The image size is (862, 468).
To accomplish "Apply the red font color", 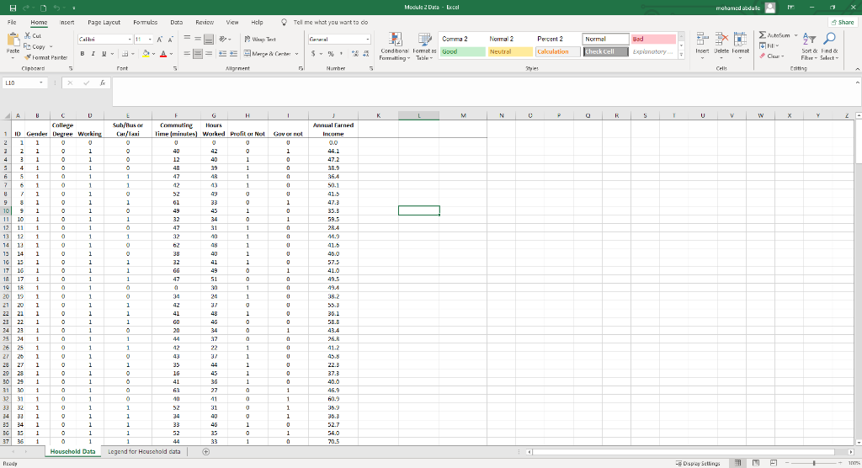I will click(x=163, y=54).
